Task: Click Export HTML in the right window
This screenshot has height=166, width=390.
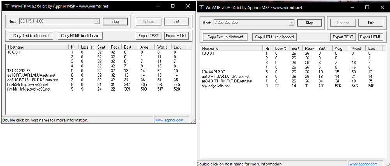Action: point(370,37)
